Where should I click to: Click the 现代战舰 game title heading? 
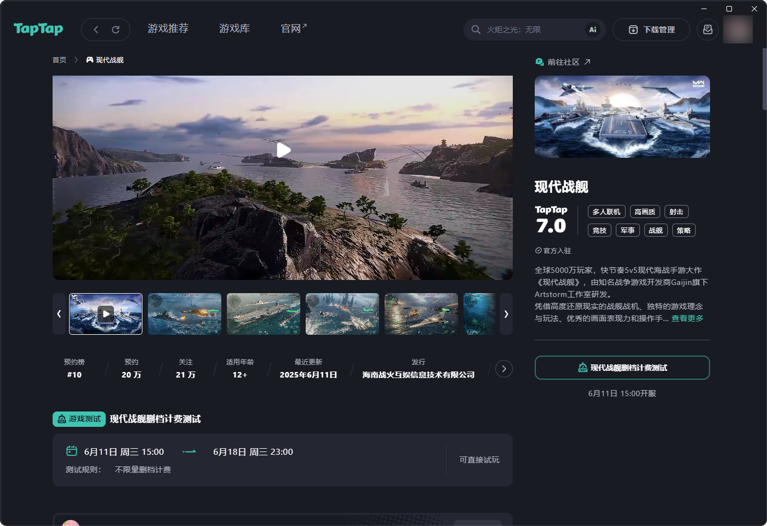click(x=562, y=187)
